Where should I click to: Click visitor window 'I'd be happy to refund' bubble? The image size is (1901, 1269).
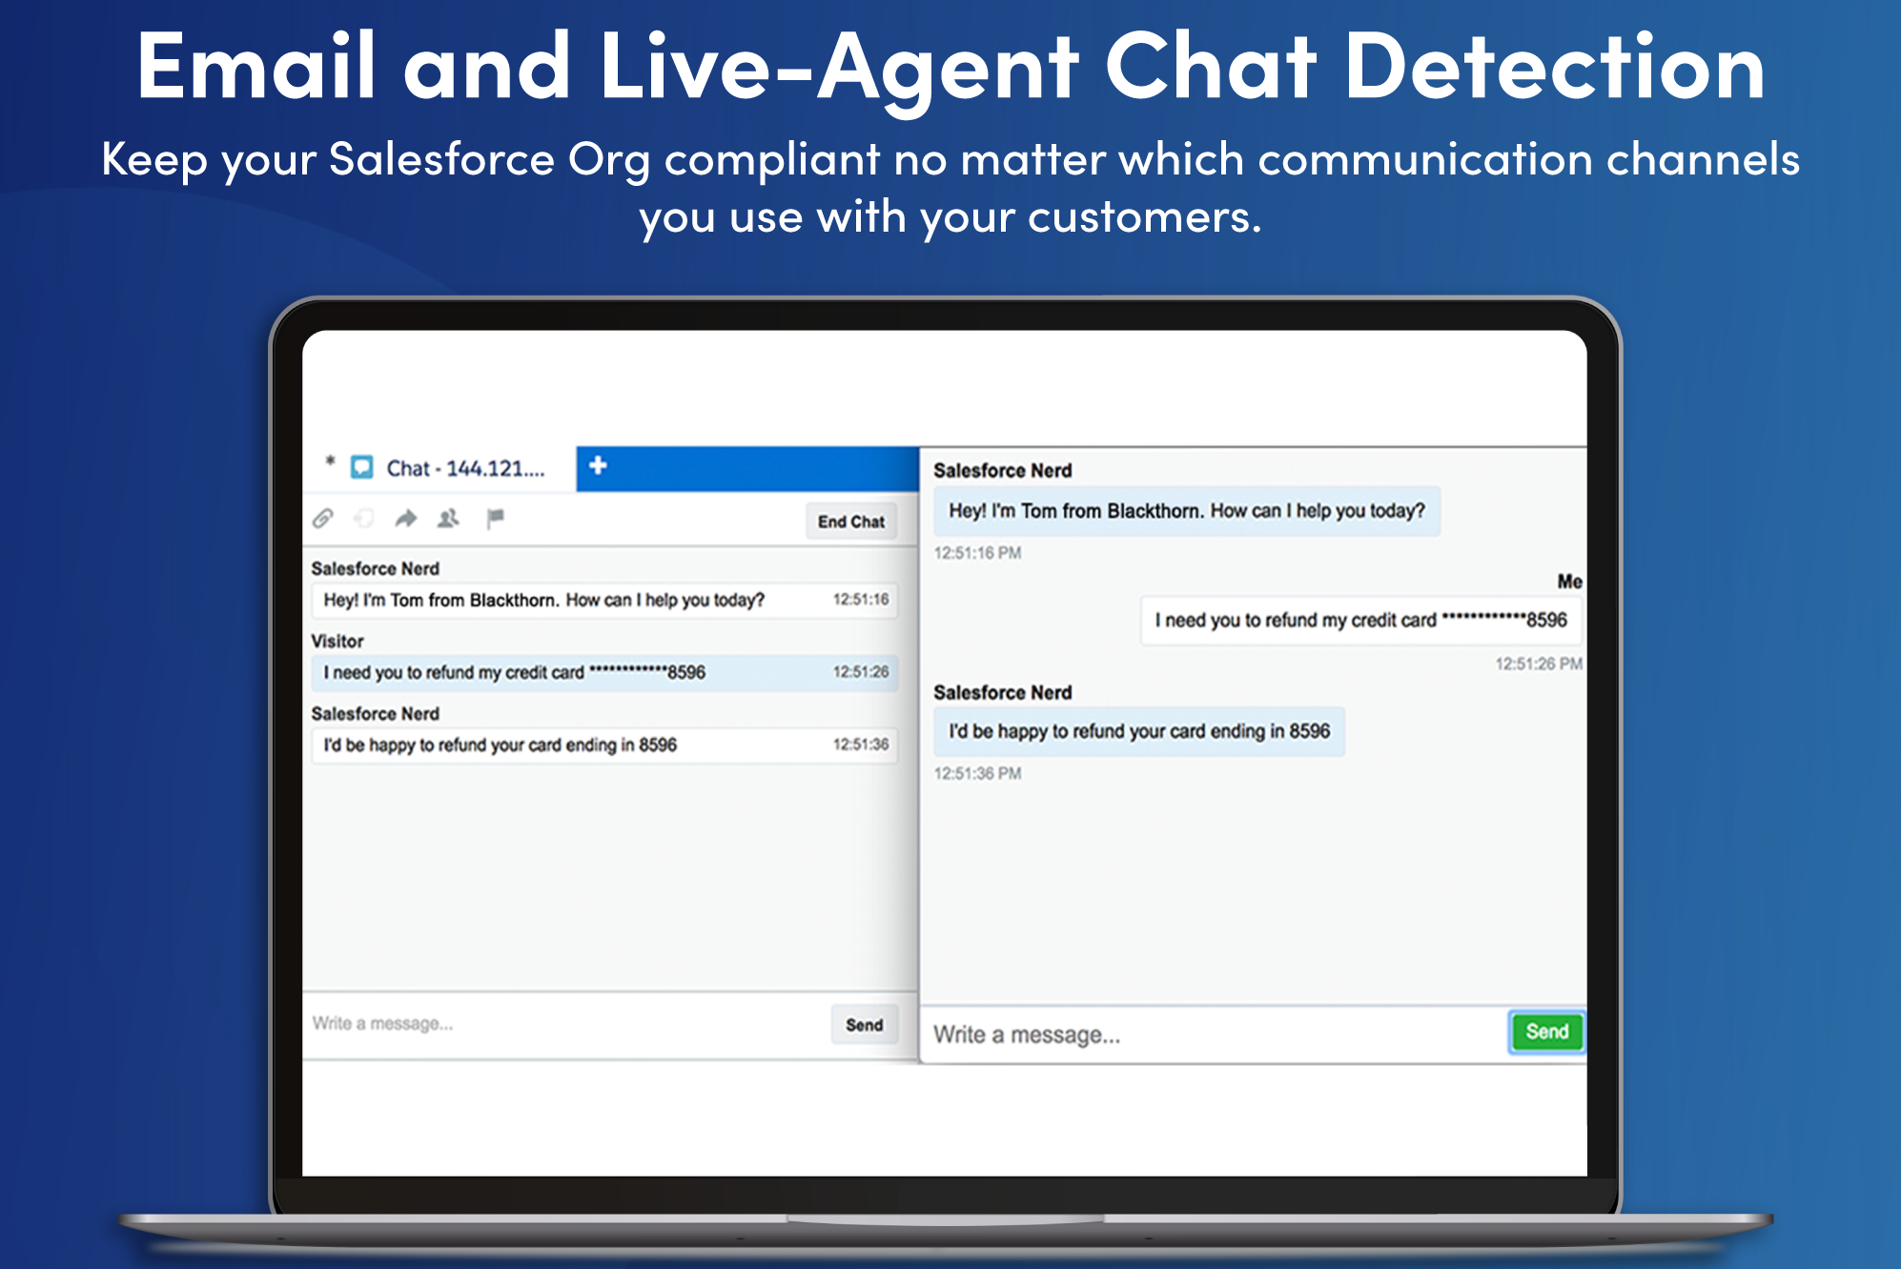[x=1139, y=731]
